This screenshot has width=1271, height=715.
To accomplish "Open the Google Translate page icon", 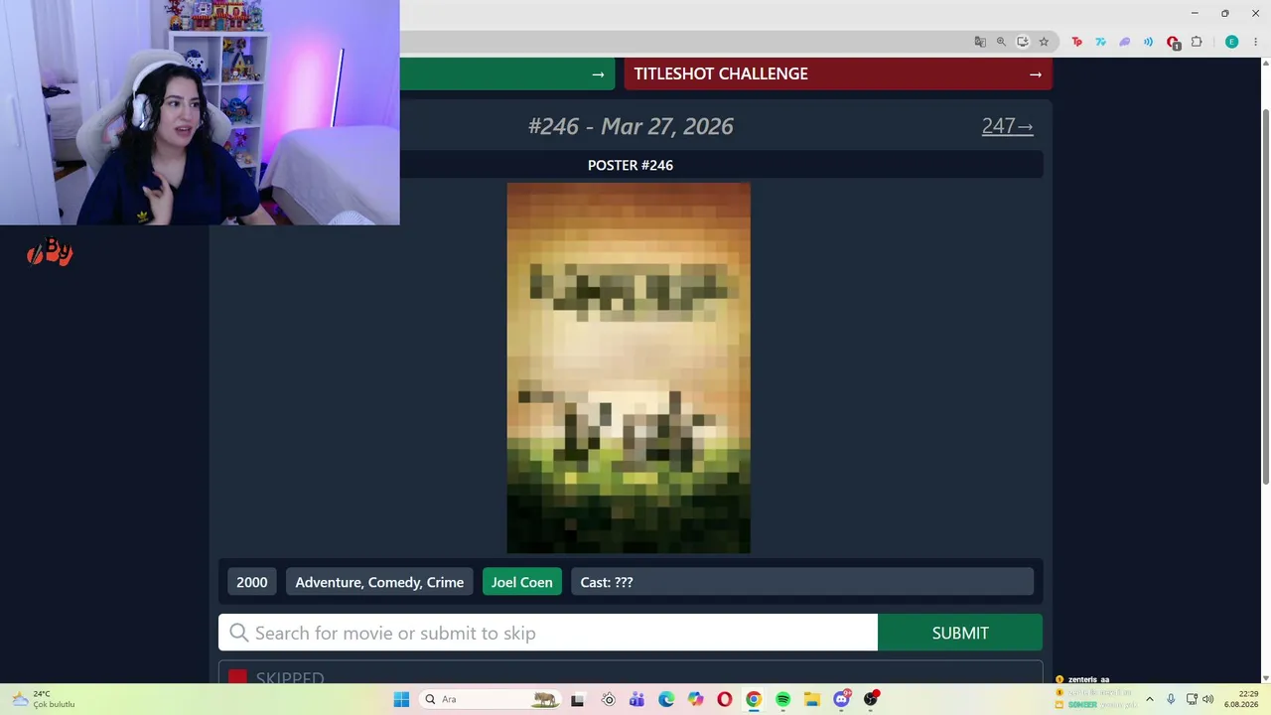I will 980,42.
